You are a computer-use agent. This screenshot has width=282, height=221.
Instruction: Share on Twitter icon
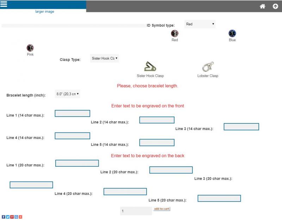click(8, 217)
